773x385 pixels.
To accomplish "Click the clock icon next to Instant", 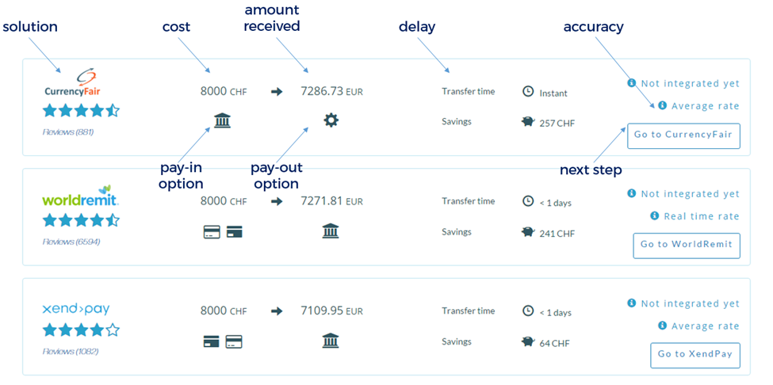I will [528, 92].
